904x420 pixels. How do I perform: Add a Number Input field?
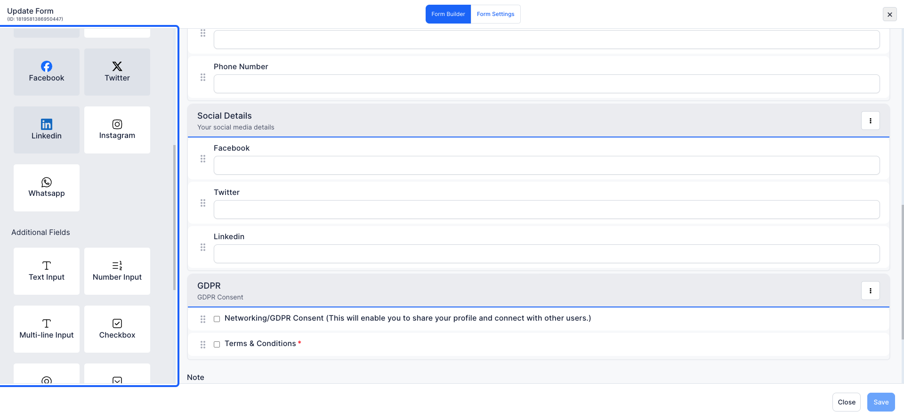coord(117,271)
